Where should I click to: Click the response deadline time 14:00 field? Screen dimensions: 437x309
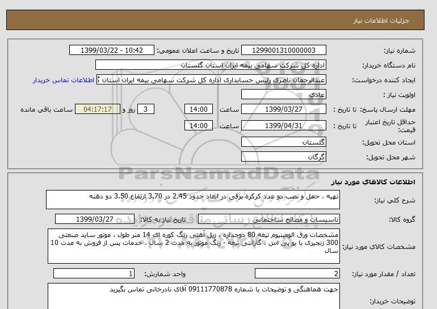coord(199,109)
